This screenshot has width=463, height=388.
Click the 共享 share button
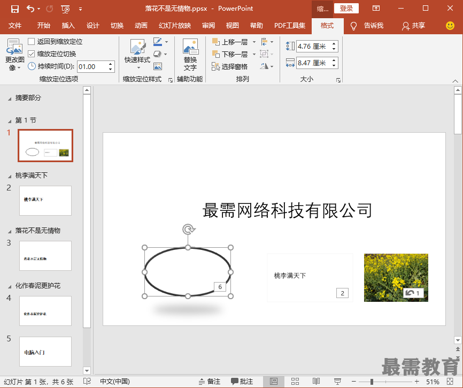pyautogui.click(x=413, y=26)
